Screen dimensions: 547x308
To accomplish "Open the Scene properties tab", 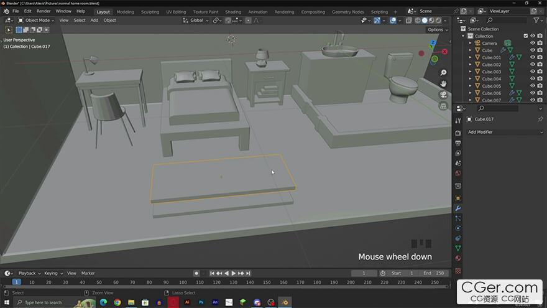I will click(x=458, y=163).
